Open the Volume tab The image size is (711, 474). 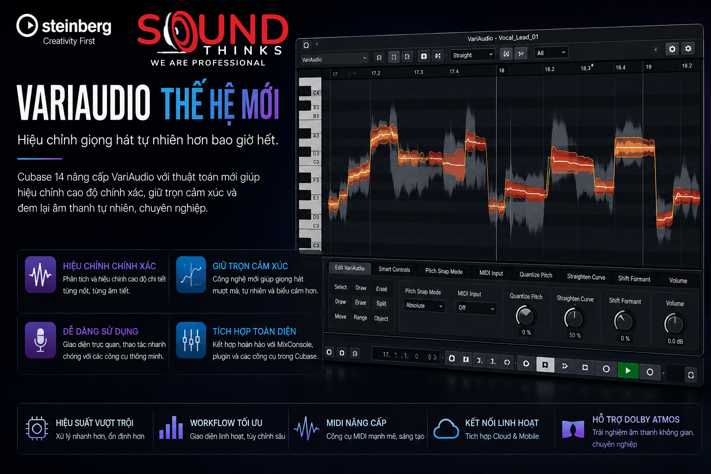(678, 281)
